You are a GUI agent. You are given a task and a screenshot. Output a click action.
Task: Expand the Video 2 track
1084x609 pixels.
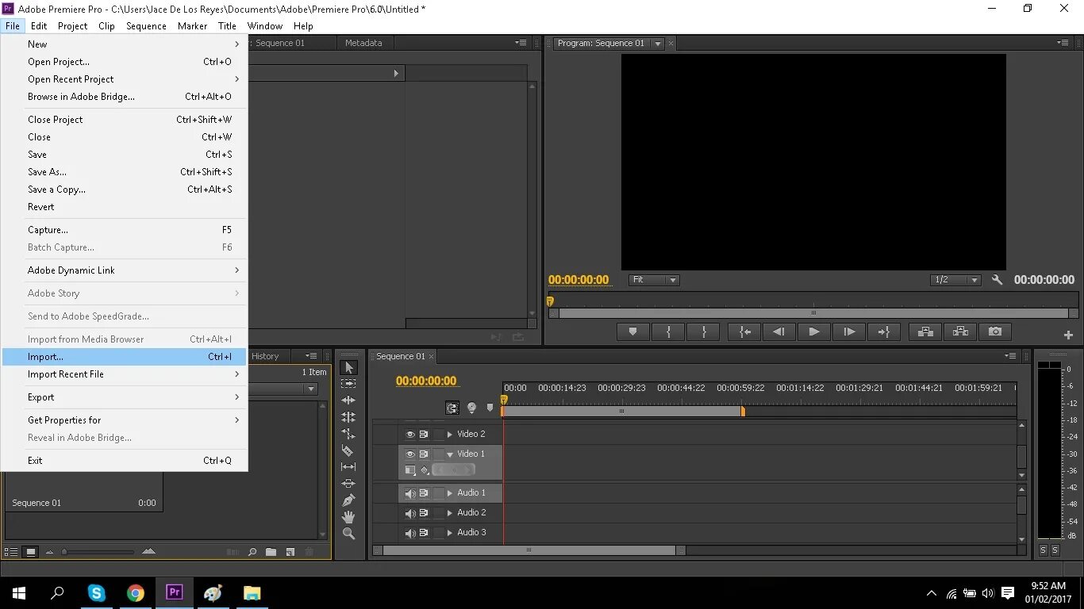pos(450,435)
